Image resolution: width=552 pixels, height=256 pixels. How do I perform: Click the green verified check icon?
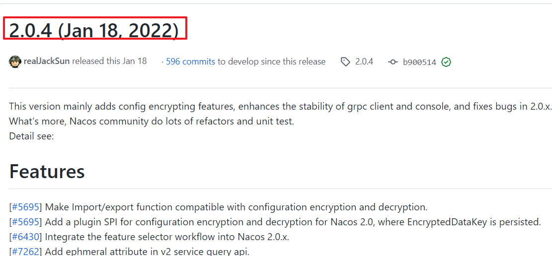(x=446, y=62)
